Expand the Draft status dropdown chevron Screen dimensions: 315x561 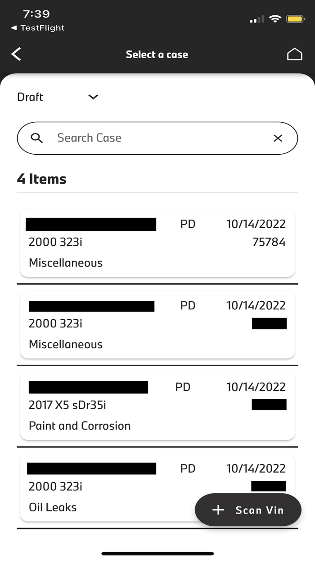pyautogui.click(x=93, y=97)
